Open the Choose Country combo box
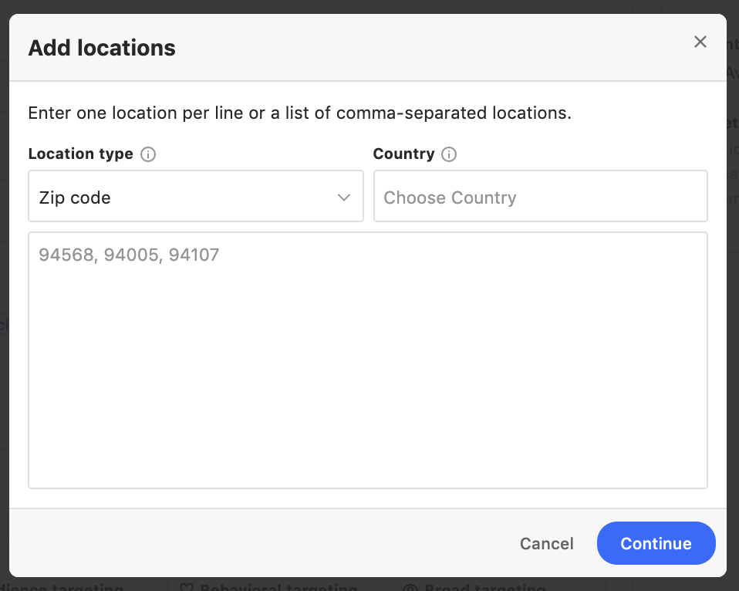The height and width of the screenshot is (591, 739). 540,197
